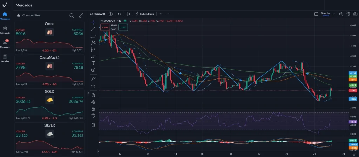The height and width of the screenshot is (157, 359).
Task: Select the Fibonacci retracement lines tool
Action: point(93,36)
